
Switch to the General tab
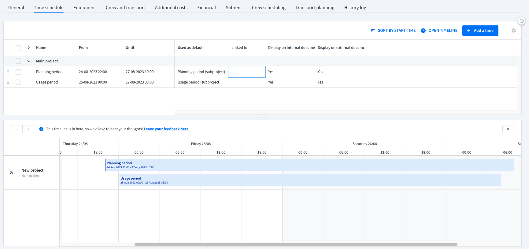click(x=16, y=8)
